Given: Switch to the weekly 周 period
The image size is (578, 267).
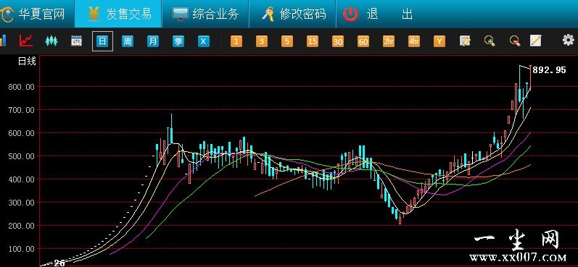Looking at the screenshot, I should point(127,41).
